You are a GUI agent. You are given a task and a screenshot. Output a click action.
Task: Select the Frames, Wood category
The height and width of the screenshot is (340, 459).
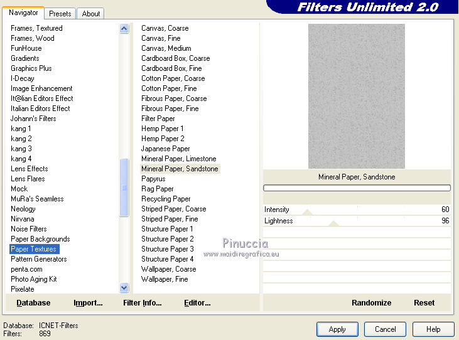pyautogui.click(x=33, y=38)
